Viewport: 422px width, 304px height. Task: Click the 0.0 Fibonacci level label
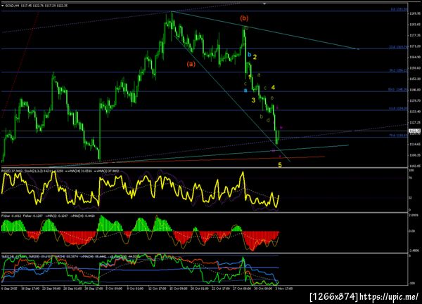[x=399, y=9]
